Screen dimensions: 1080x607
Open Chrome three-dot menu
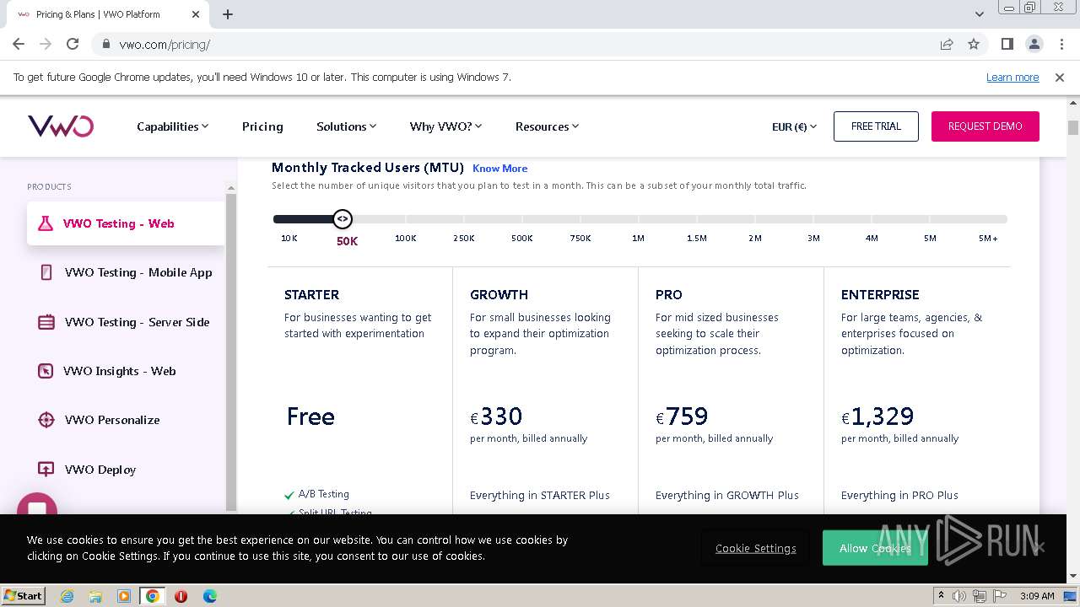tap(1061, 44)
